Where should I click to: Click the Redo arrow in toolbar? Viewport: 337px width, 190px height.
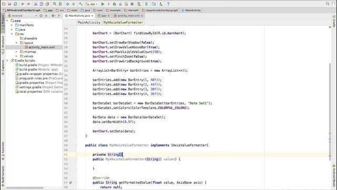tap(28, 4)
